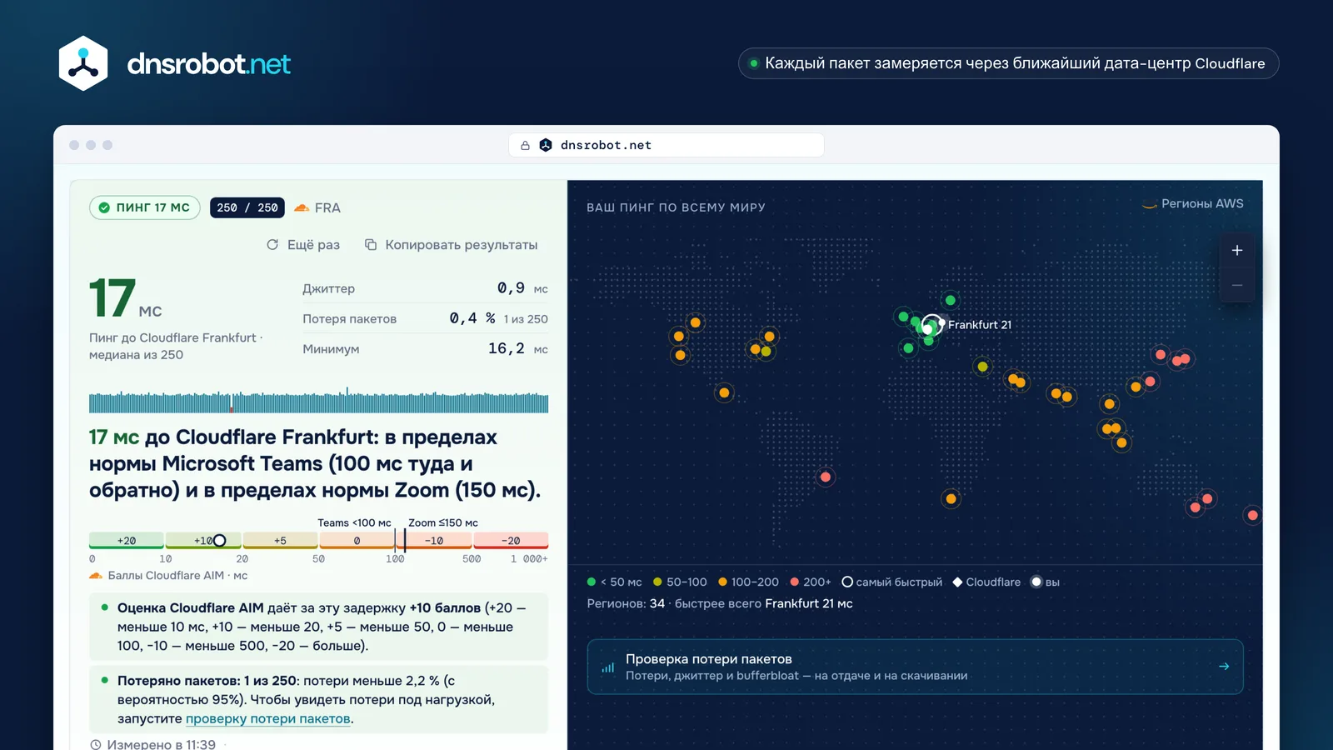
Task: Click the '-10' orange scale segment
Action: 434,541
